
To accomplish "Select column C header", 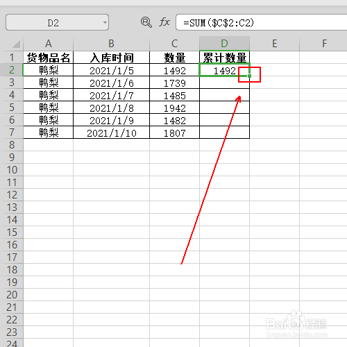I will [175, 44].
